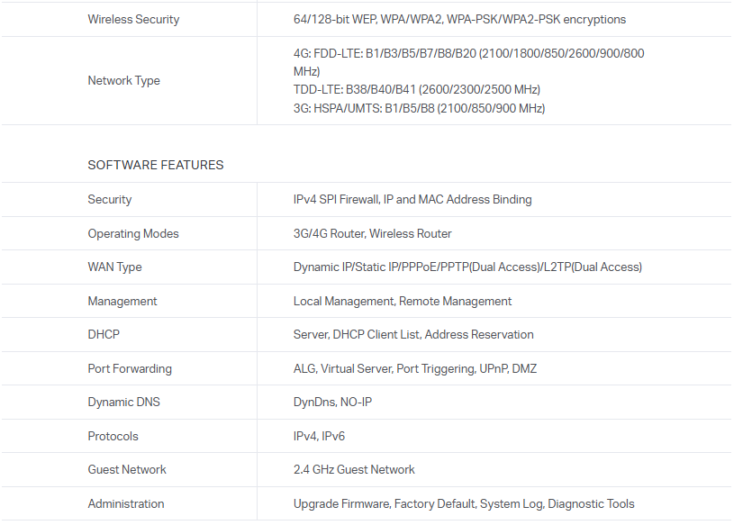Click the '2.4 GHz Guest Network' value
Viewport: 752px width, 525px height.
point(354,469)
